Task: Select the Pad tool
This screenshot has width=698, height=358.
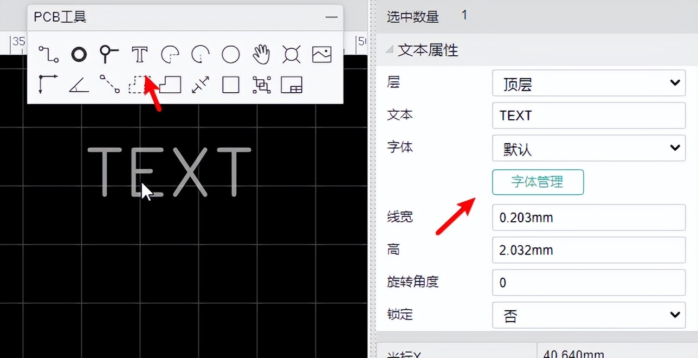Action: pos(109,54)
